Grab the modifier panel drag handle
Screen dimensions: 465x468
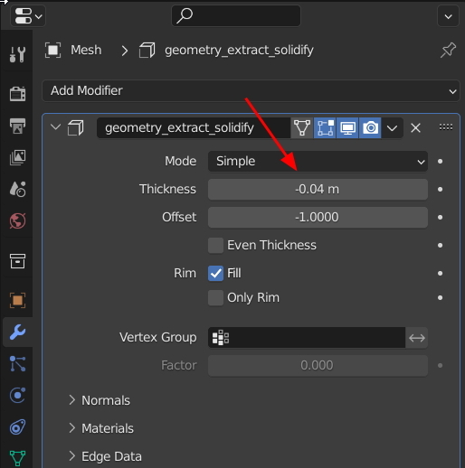[446, 127]
